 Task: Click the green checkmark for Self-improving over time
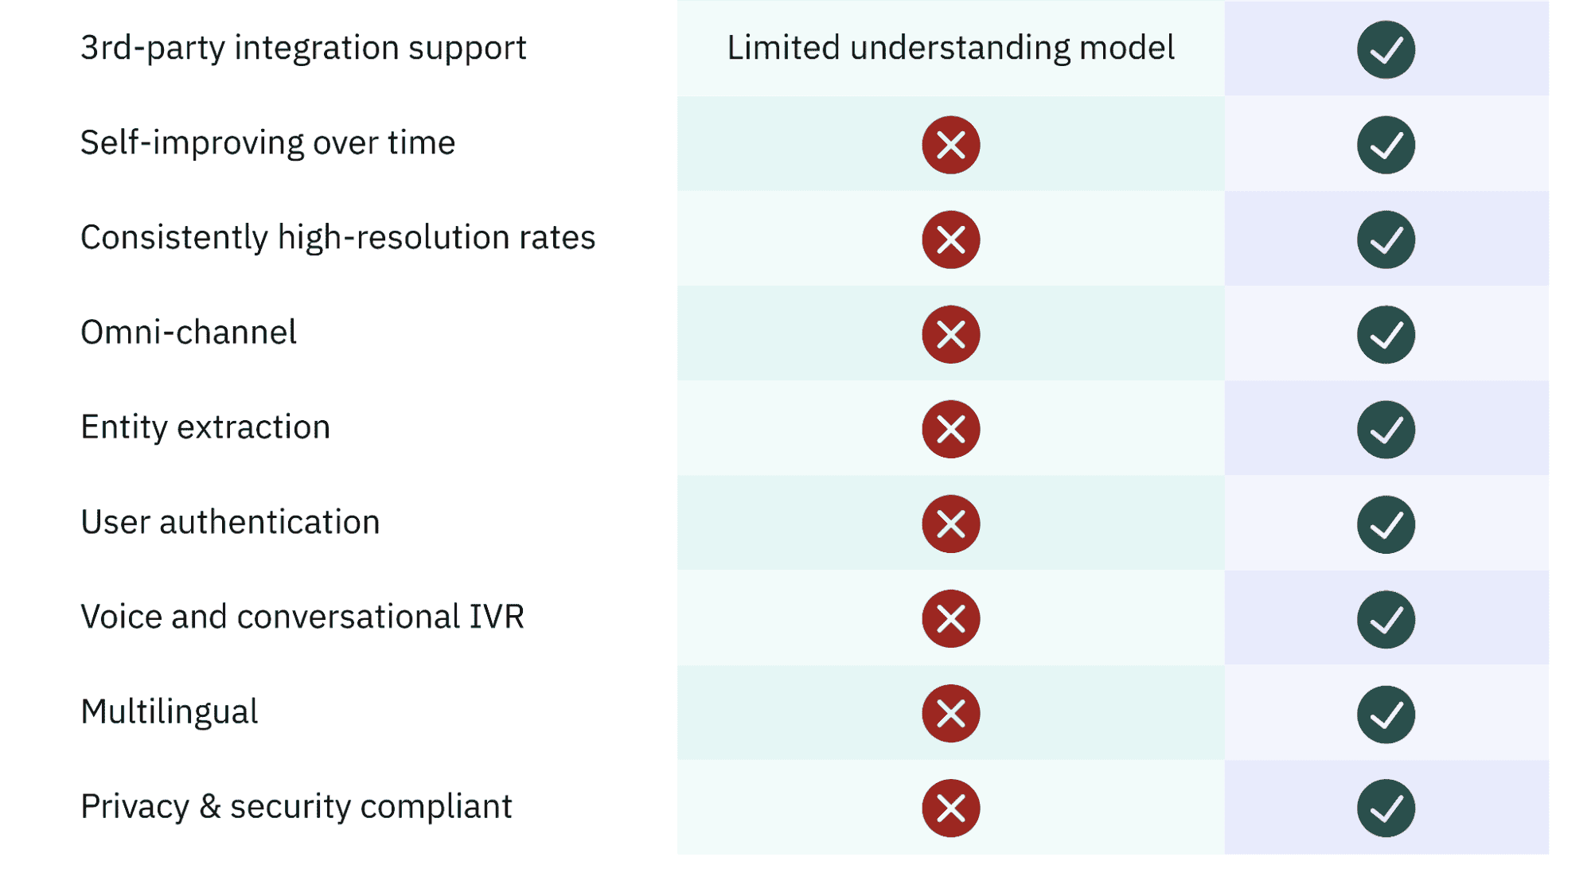(1386, 145)
